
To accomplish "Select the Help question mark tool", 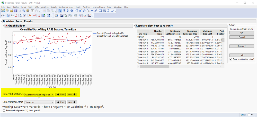I will tap(64, 11).
